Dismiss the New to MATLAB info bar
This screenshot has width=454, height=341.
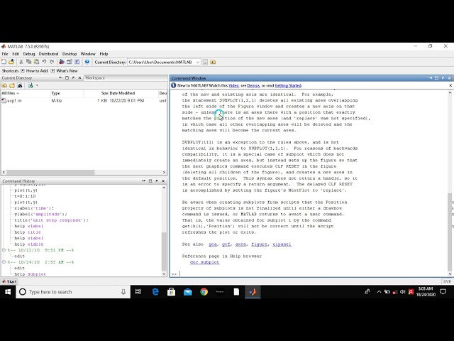click(450, 85)
